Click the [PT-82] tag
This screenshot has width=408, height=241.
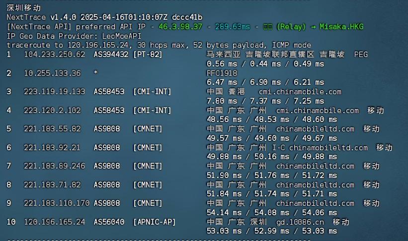tap(148, 55)
